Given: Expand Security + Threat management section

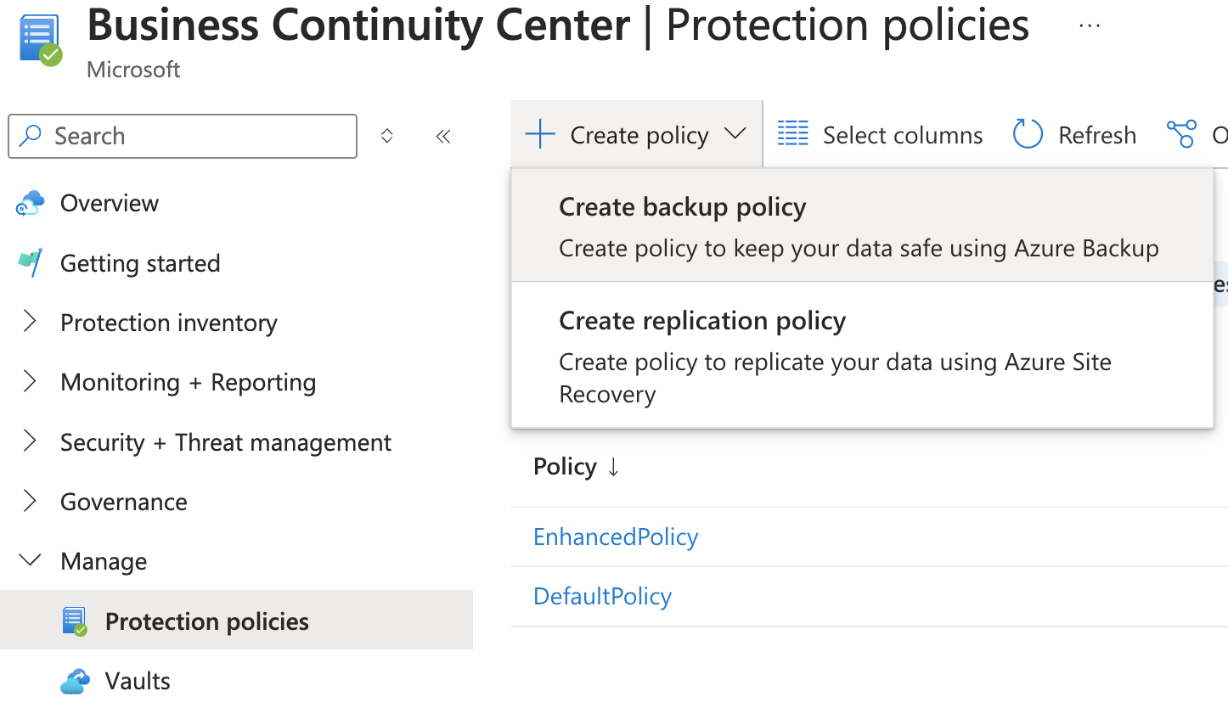Looking at the screenshot, I should click(x=31, y=442).
